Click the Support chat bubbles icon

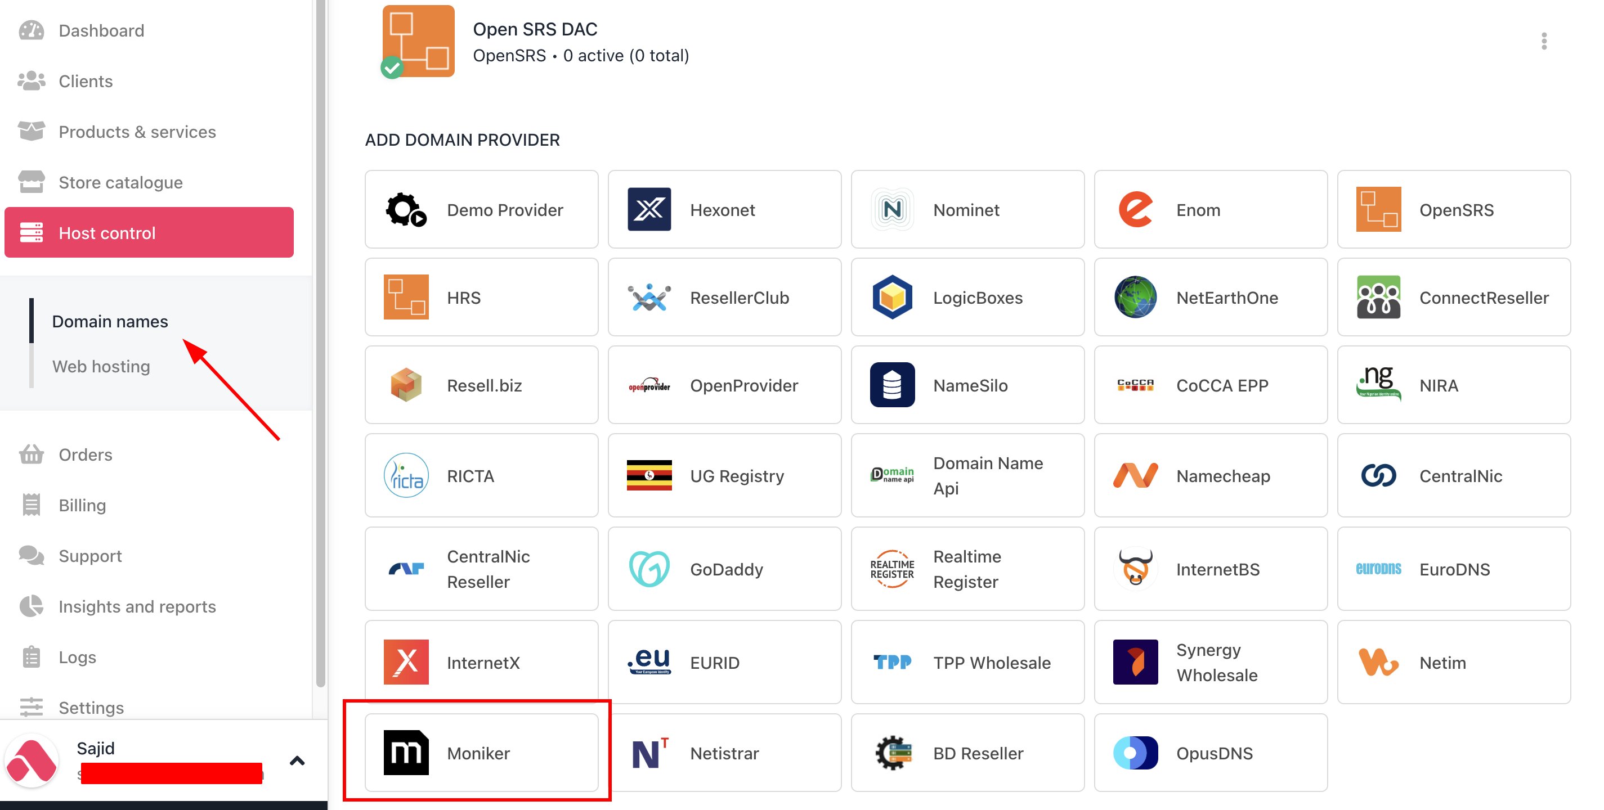[31, 555]
